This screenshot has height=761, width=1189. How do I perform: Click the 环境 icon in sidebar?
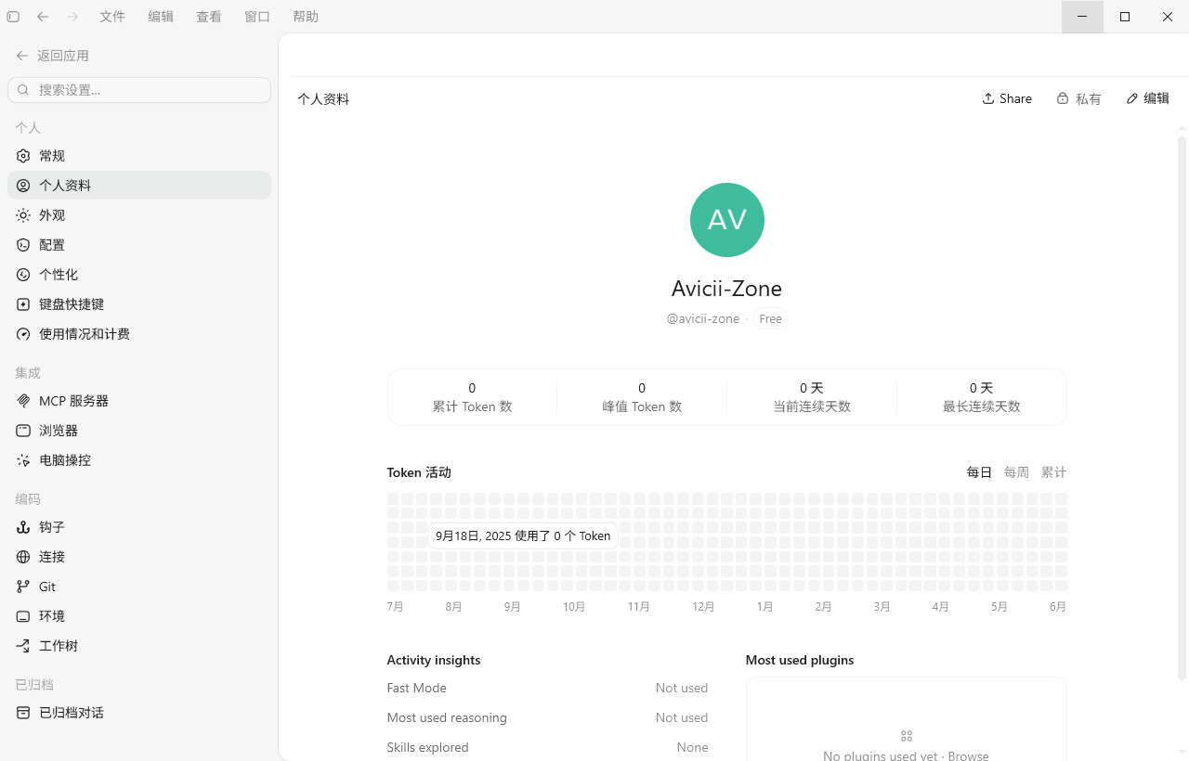pos(23,616)
